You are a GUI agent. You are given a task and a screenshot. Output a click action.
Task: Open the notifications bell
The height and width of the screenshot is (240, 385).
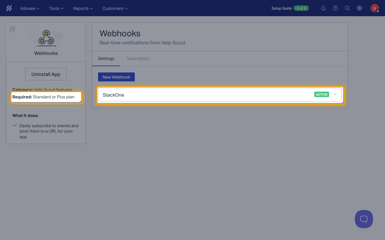coord(323,8)
